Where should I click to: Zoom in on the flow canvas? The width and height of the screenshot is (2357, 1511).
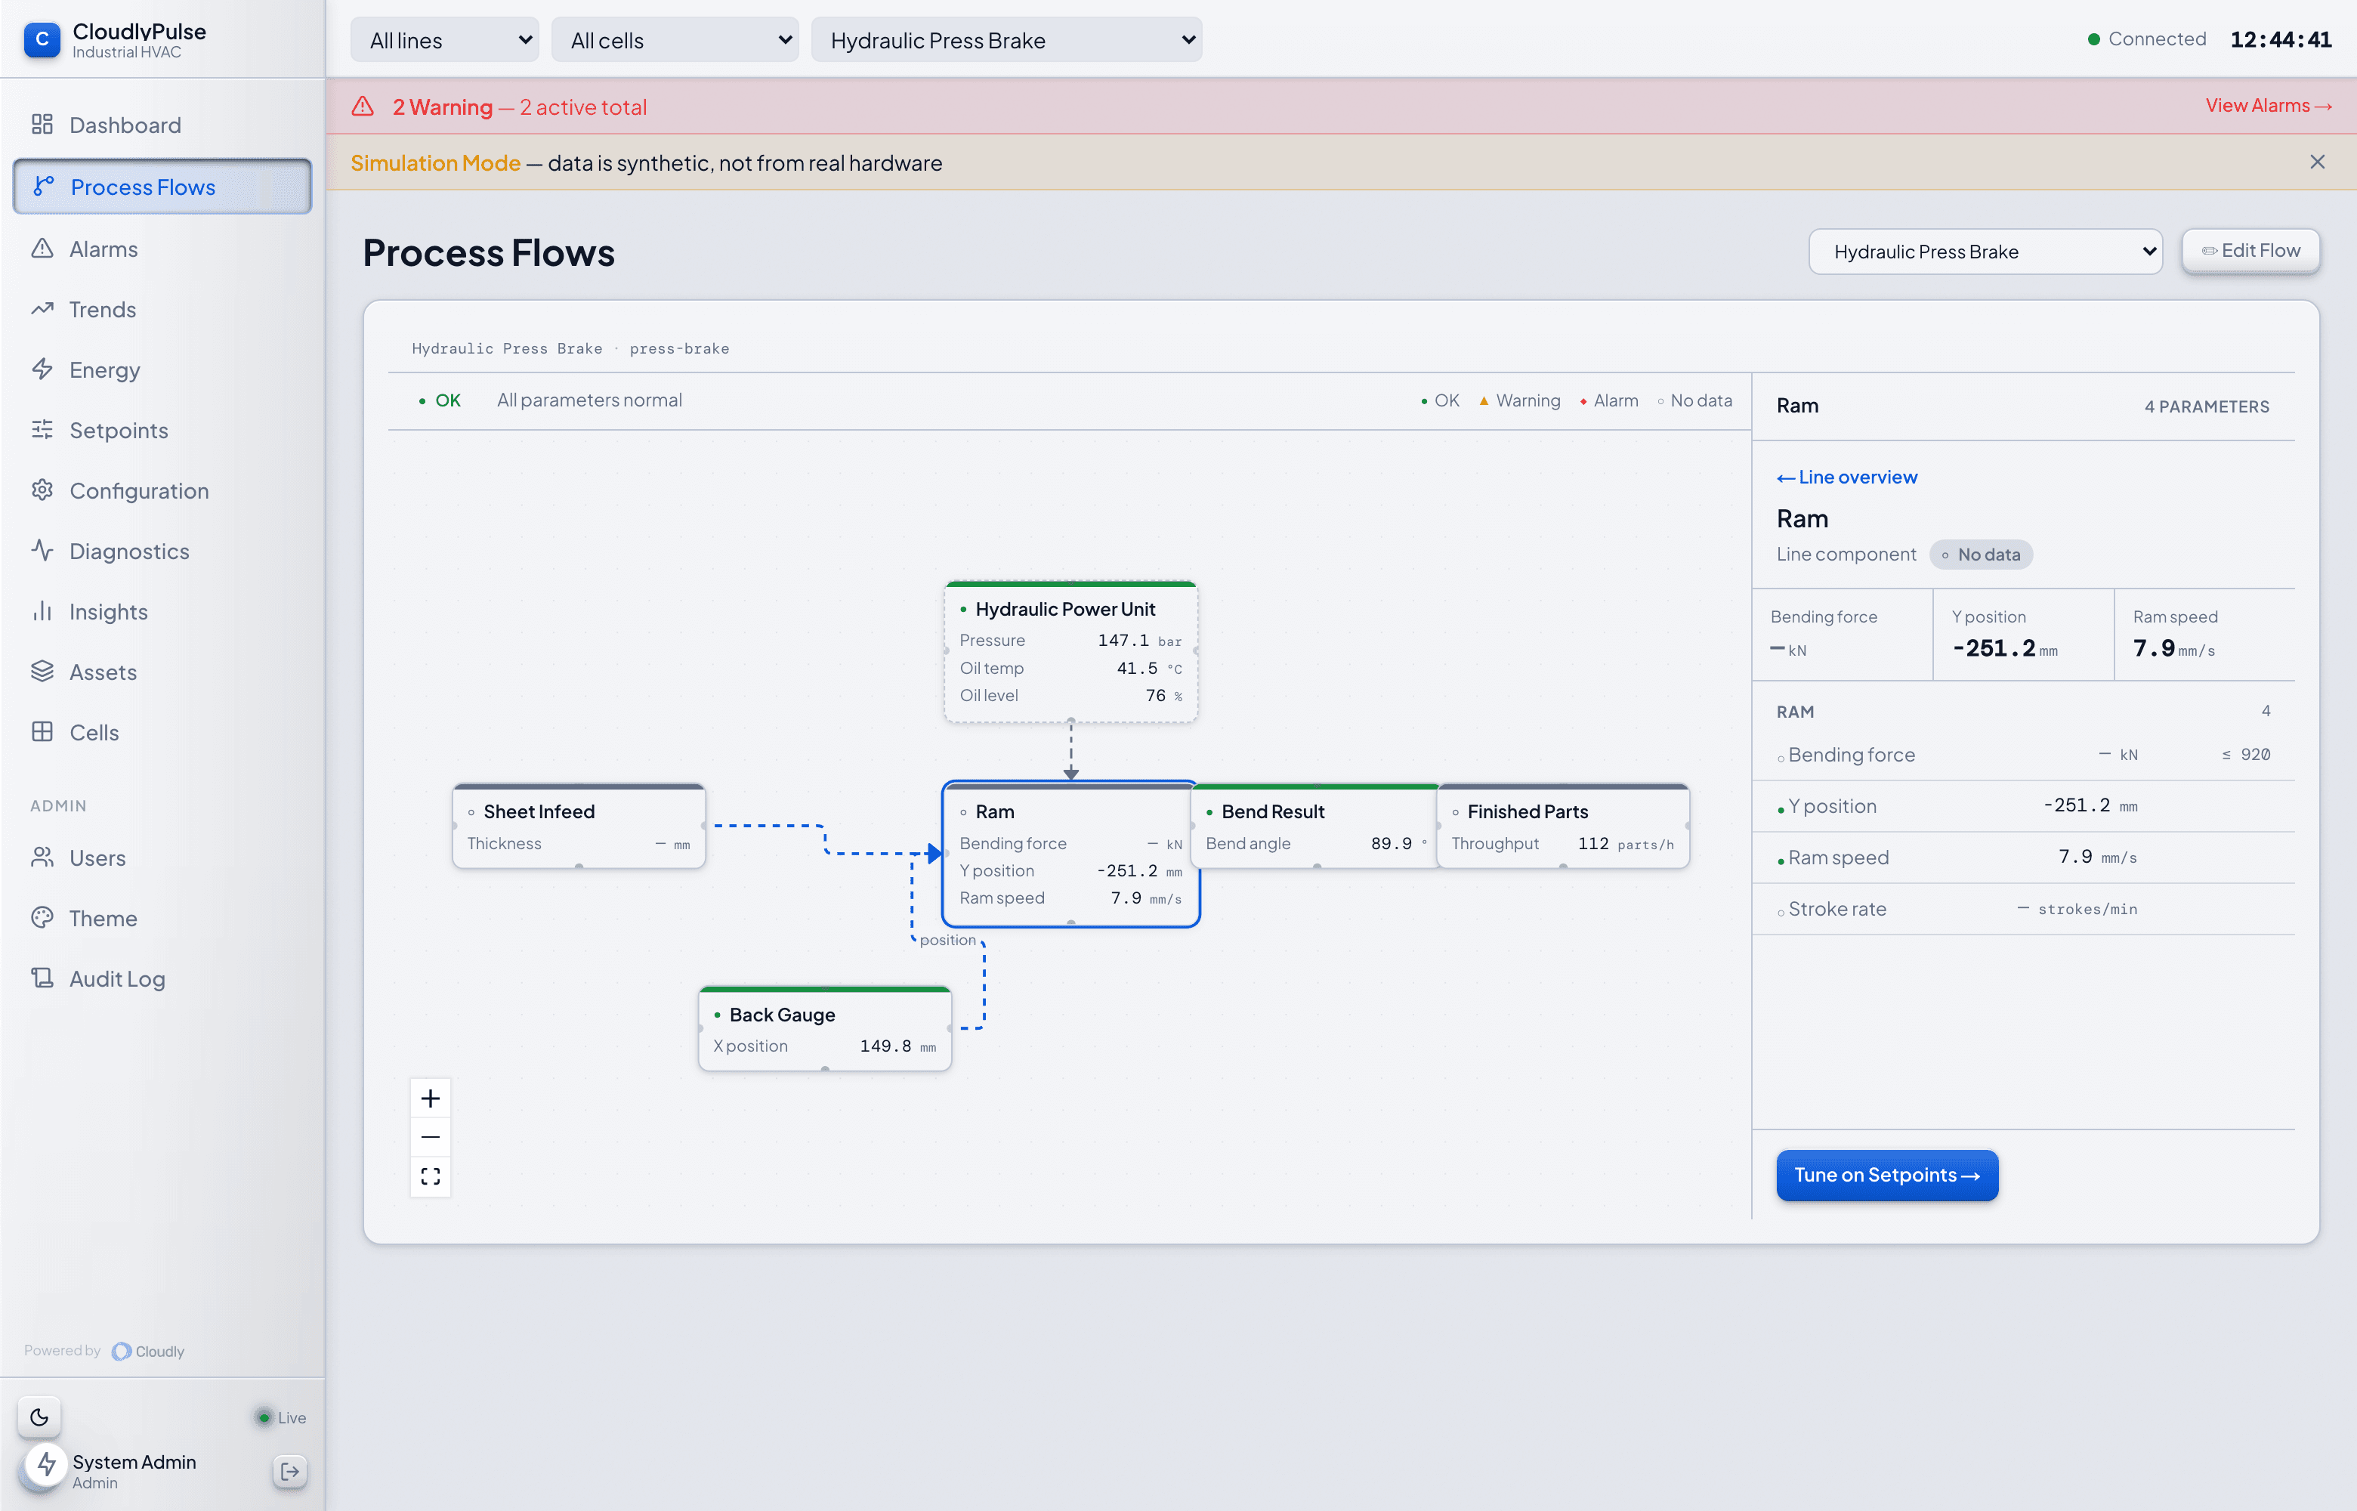click(x=431, y=1098)
